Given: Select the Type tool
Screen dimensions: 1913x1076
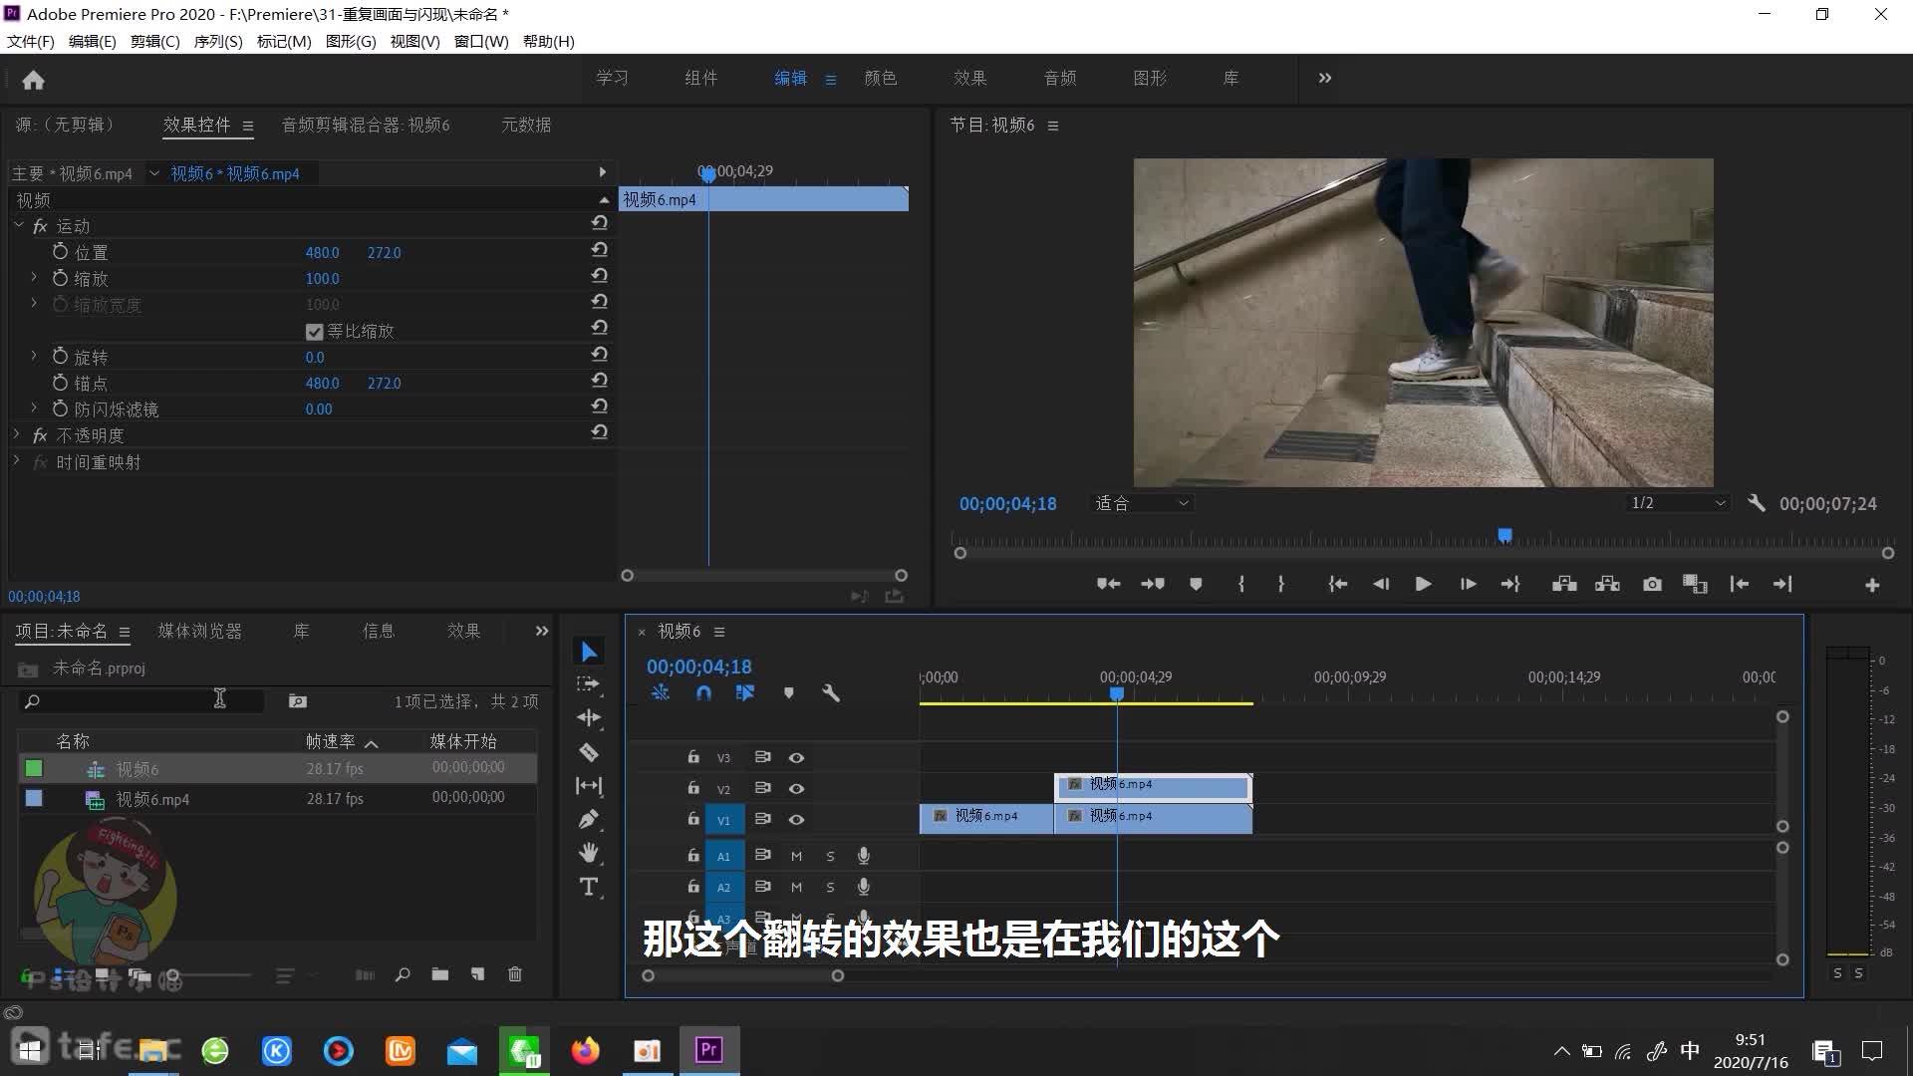Looking at the screenshot, I should point(589,887).
